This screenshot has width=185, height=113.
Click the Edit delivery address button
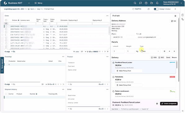coord(174,21)
